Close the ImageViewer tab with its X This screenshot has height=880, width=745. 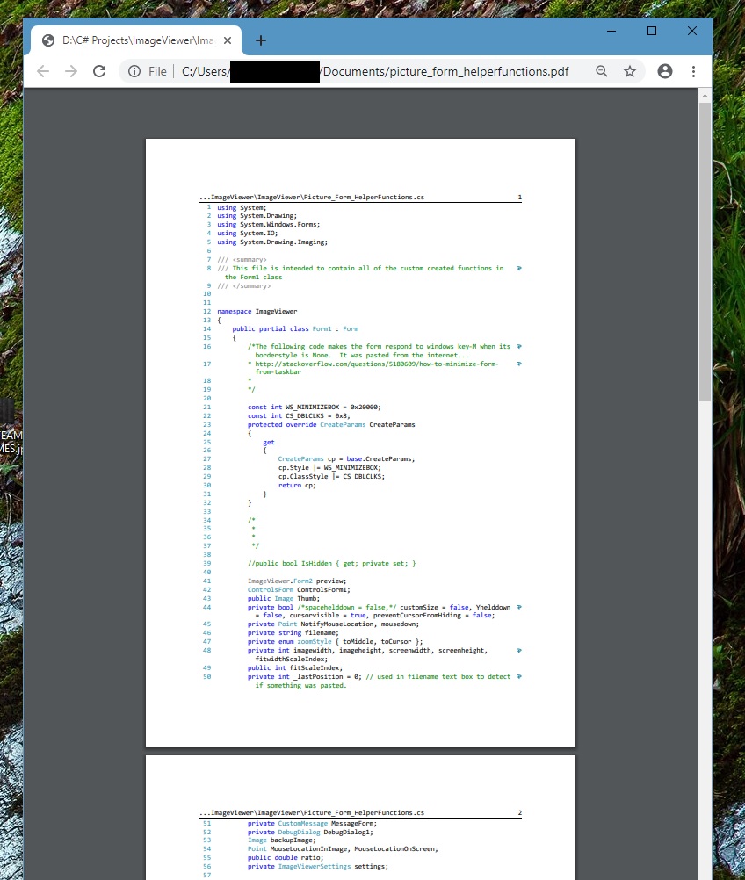coord(227,40)
